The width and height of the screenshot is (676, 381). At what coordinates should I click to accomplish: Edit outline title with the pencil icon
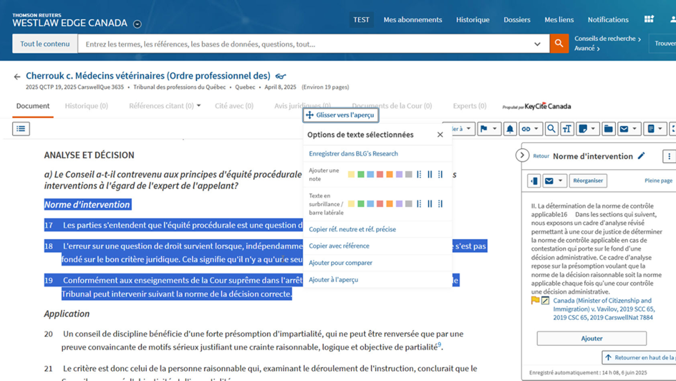click(641, 156)
